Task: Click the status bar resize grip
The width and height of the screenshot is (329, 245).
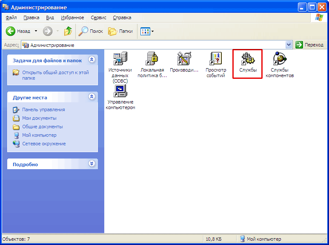Action: point(324,240)
